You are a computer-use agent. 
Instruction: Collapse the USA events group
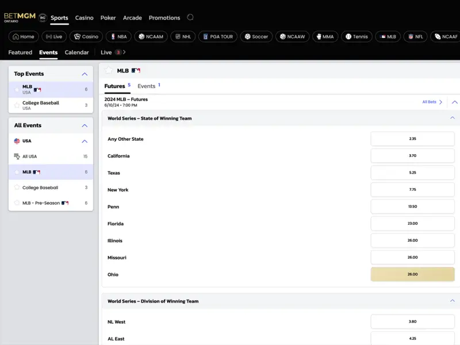[85, 141]
